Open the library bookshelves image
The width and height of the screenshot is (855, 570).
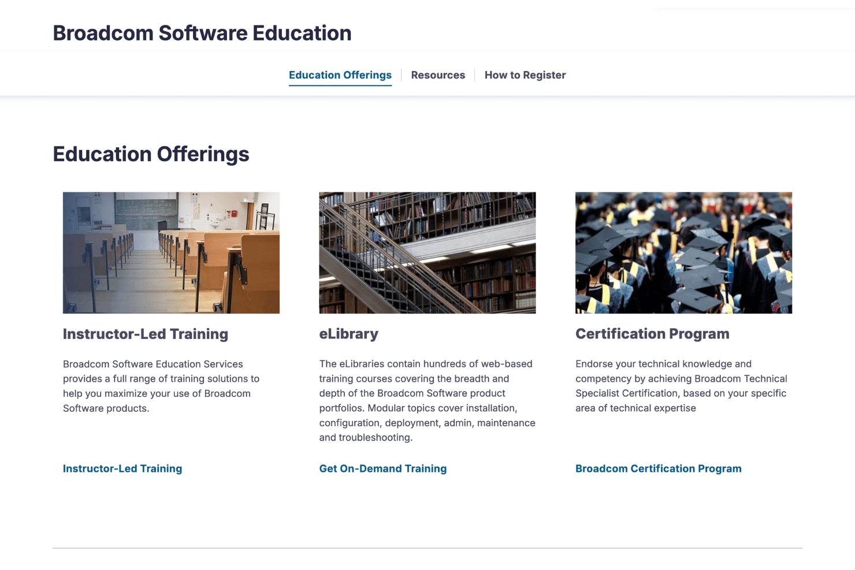(428, 253)
